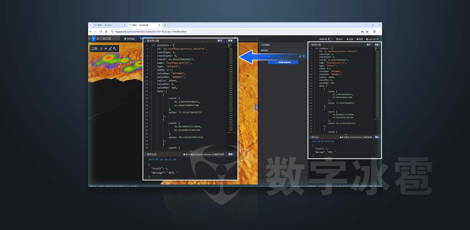470x230 pixels.
Task: Open 设置 settings in the top bar
Action: (x=350, y=39)
